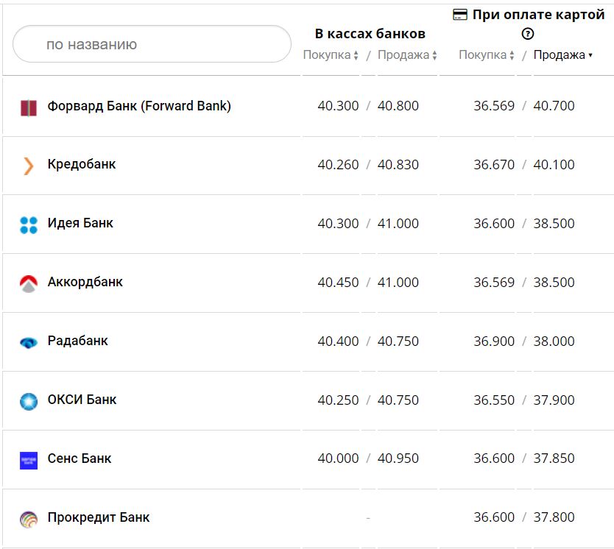
Task: Sort by card payment Покупка column
Action: click(x=487, y=55)
